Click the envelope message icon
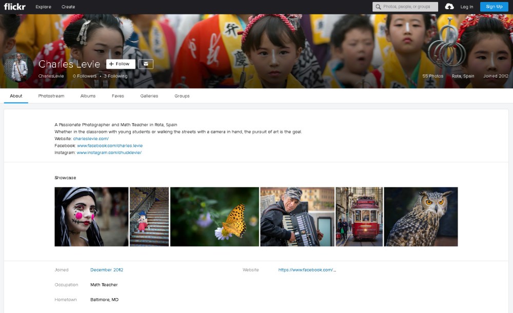The height and width of the screenshot is (313, 513). (x=146, y=64)
